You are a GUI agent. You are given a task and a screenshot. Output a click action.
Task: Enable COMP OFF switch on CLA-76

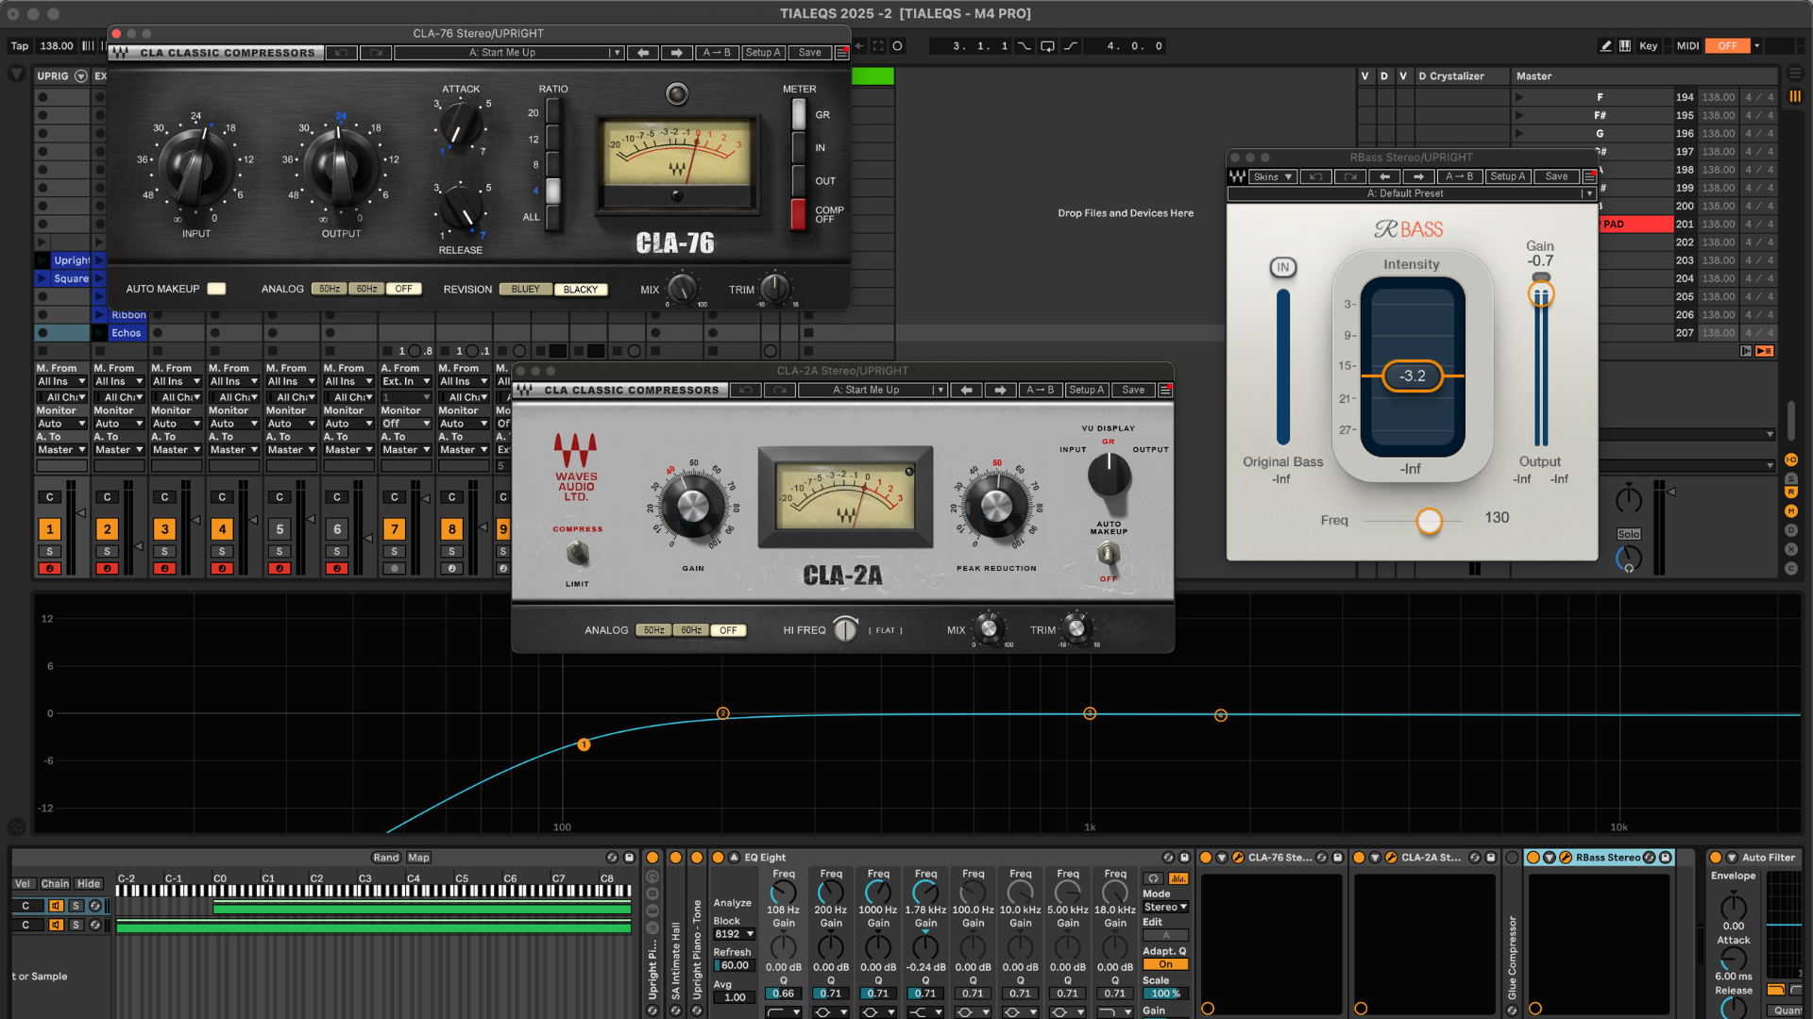(799, 214)
